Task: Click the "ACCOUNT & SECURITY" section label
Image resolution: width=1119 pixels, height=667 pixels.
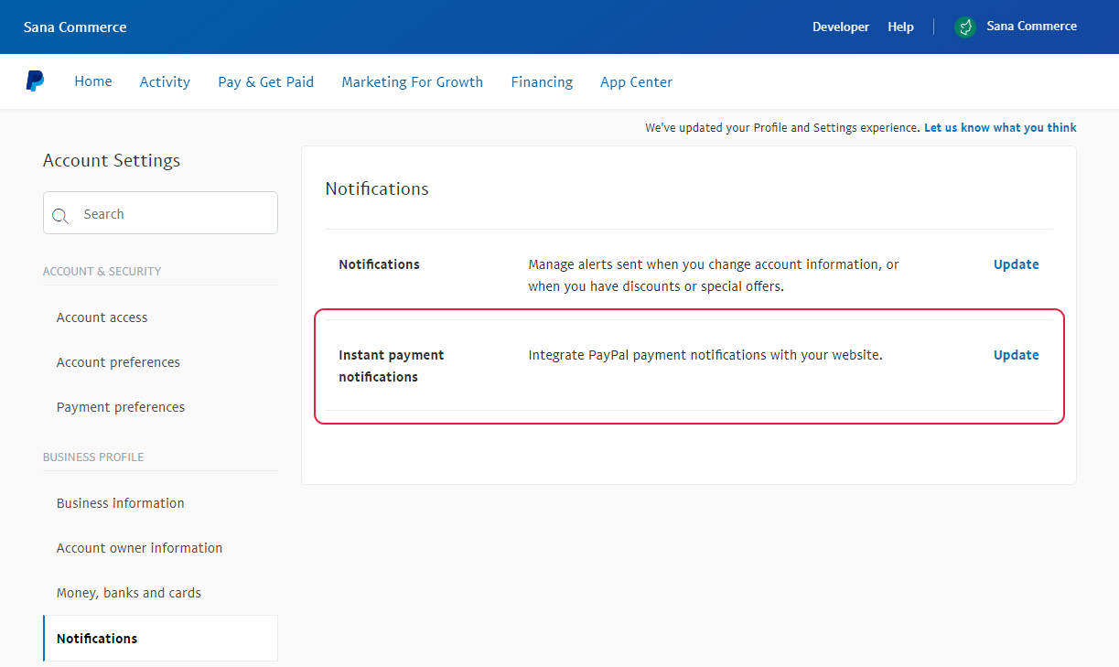Action: click(102, 272)
